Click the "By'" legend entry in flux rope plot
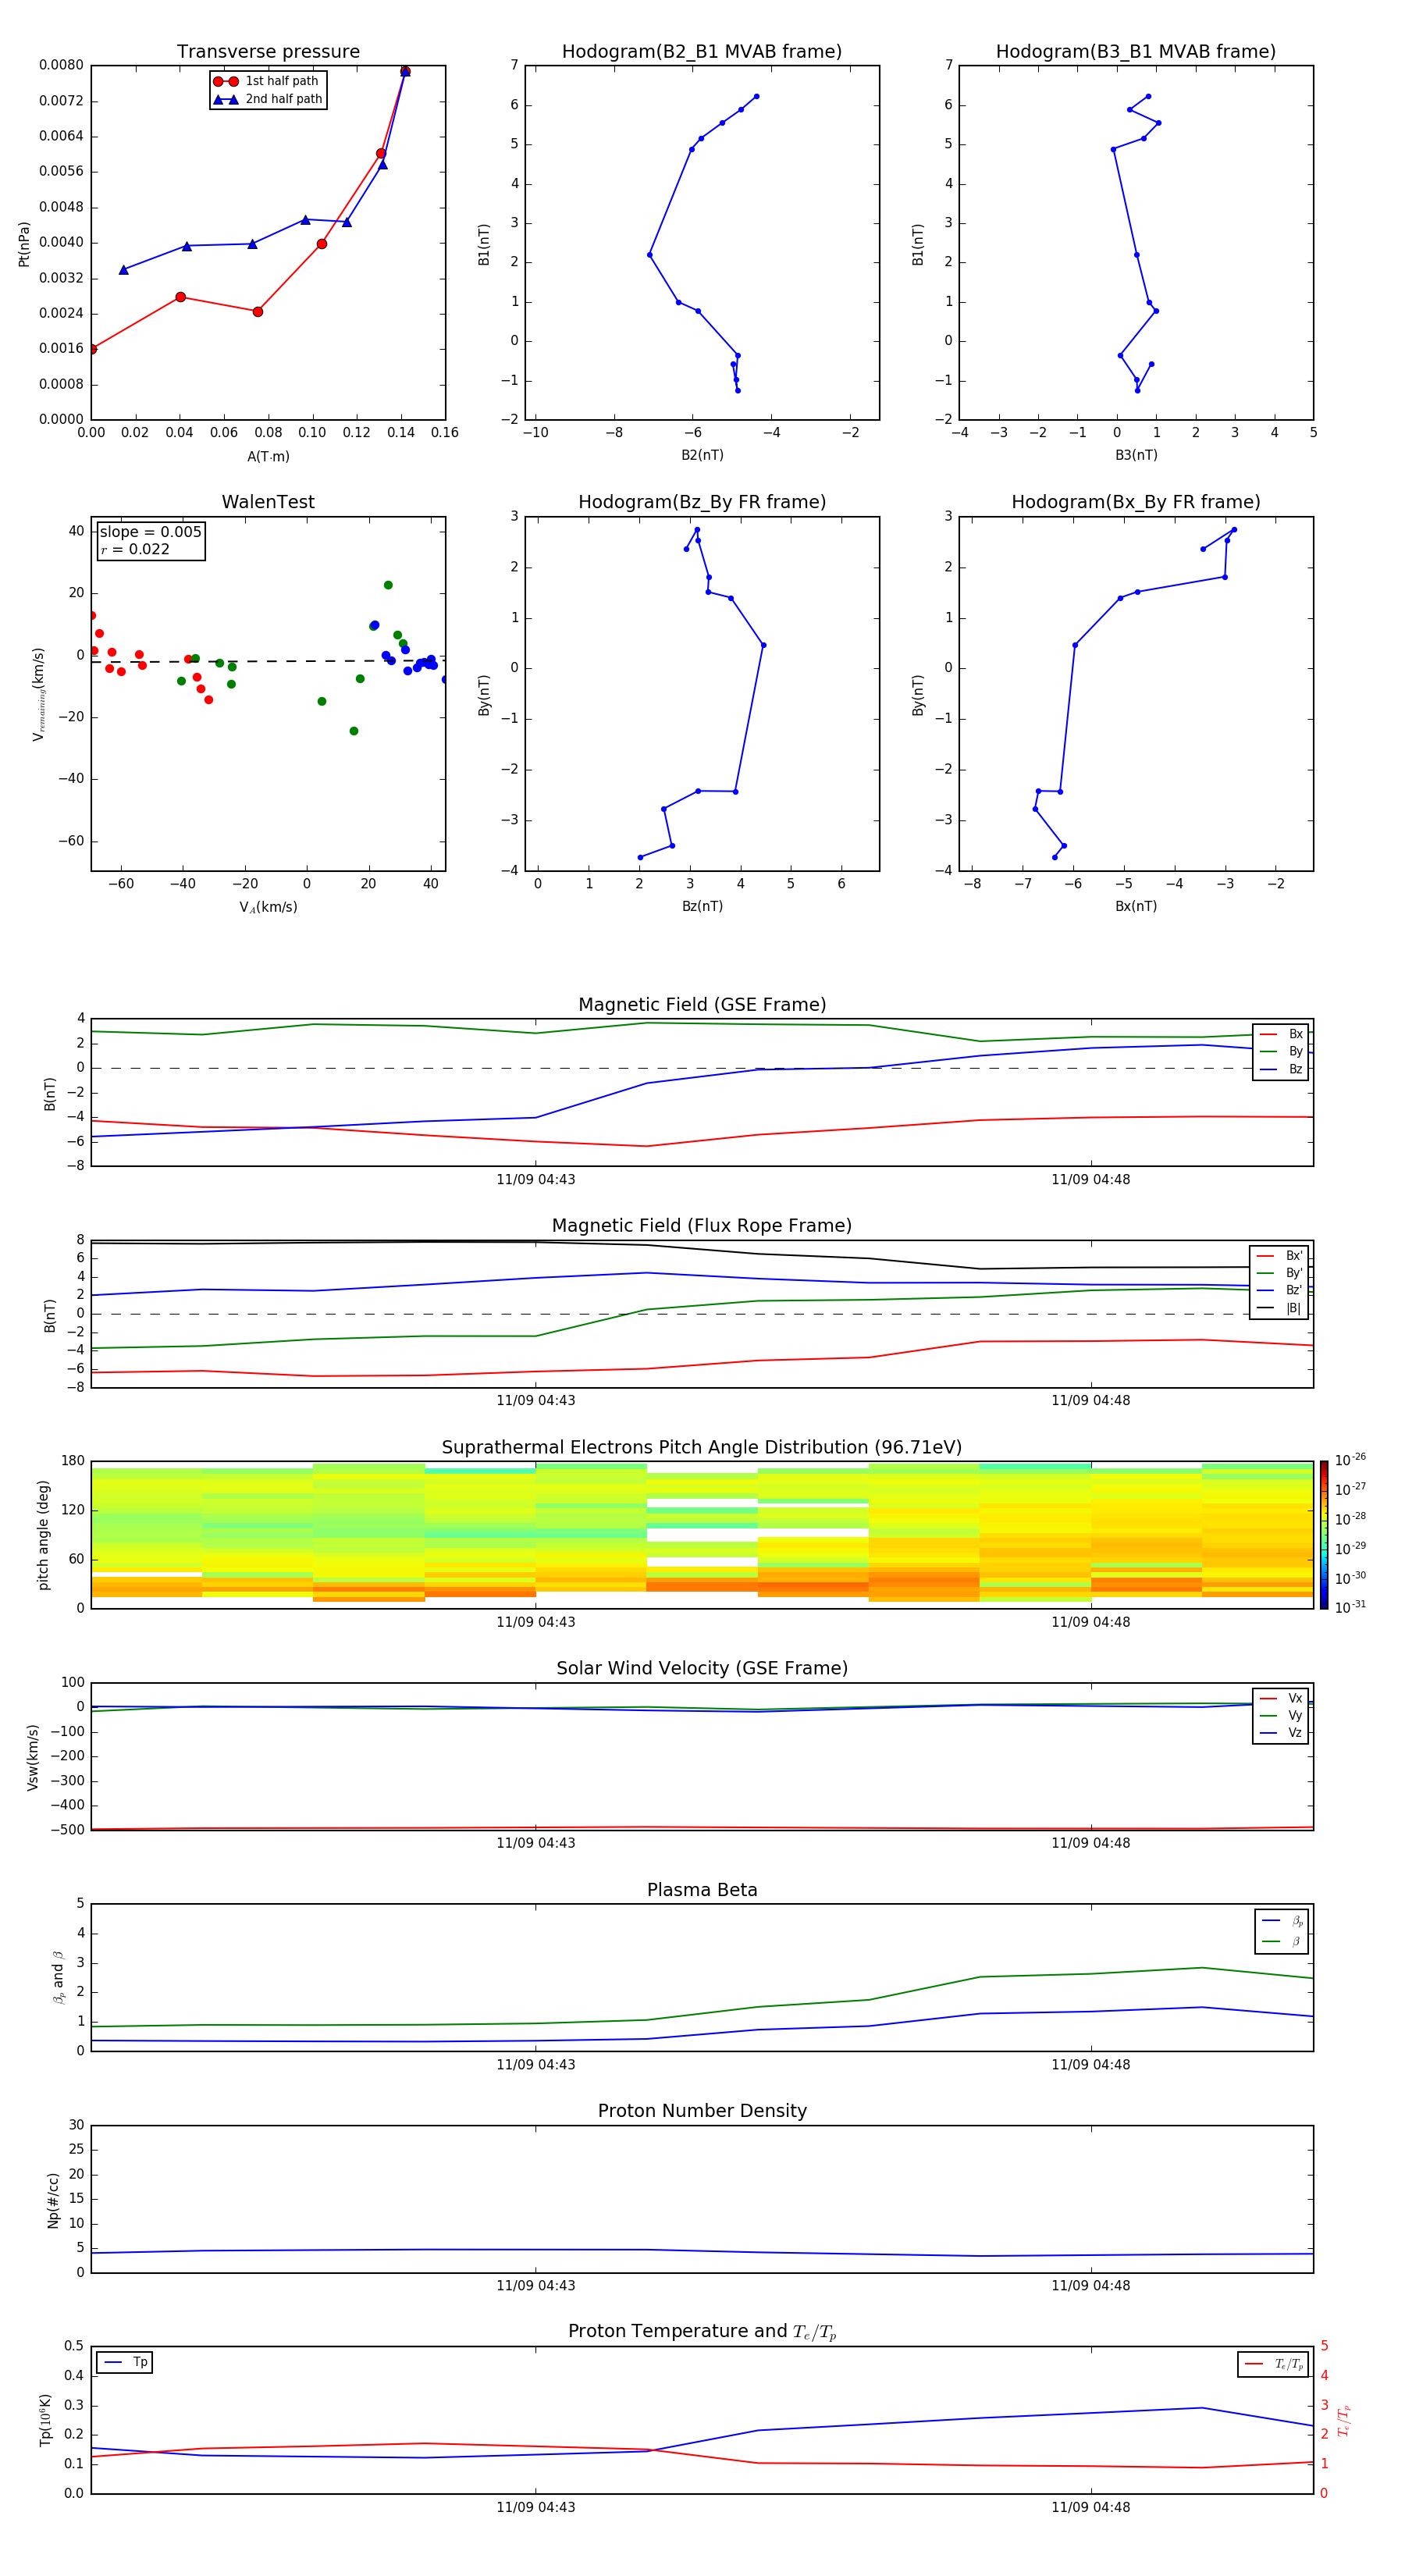This screenshot has width=1405, height=2576. click(1280, 1273)
